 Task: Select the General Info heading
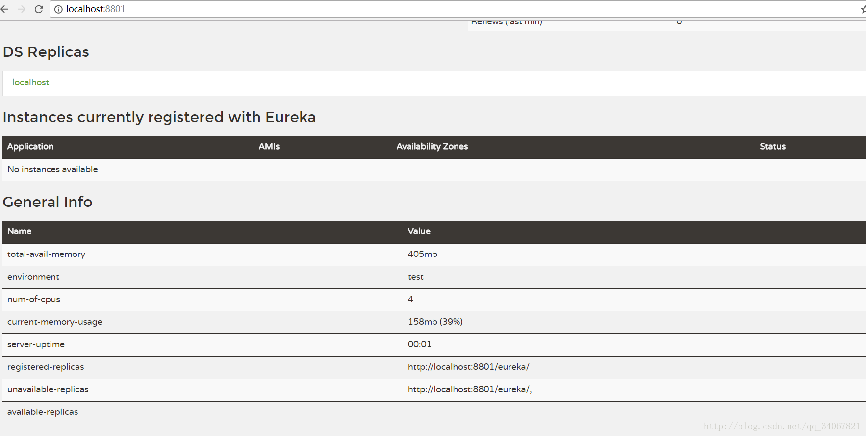click(48, 202)
